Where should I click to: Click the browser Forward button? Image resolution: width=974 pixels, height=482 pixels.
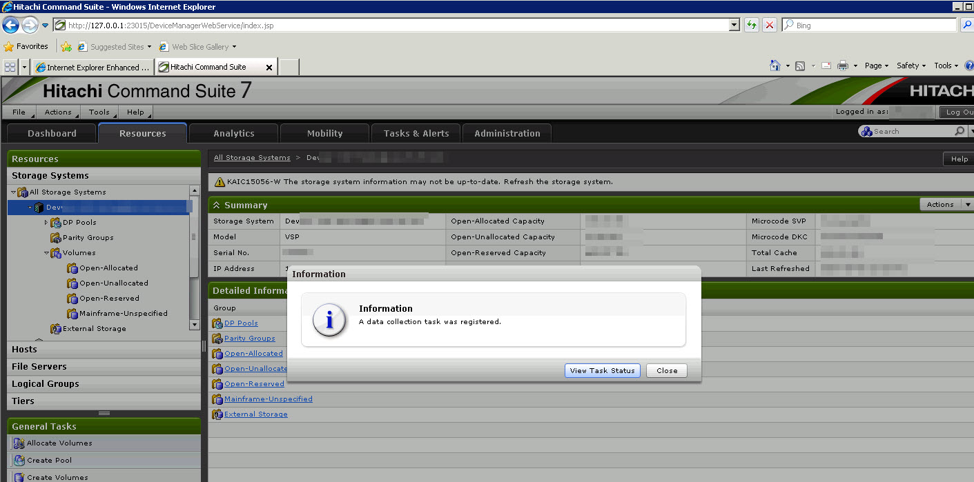pyautogui.click(x=30, y=26)
